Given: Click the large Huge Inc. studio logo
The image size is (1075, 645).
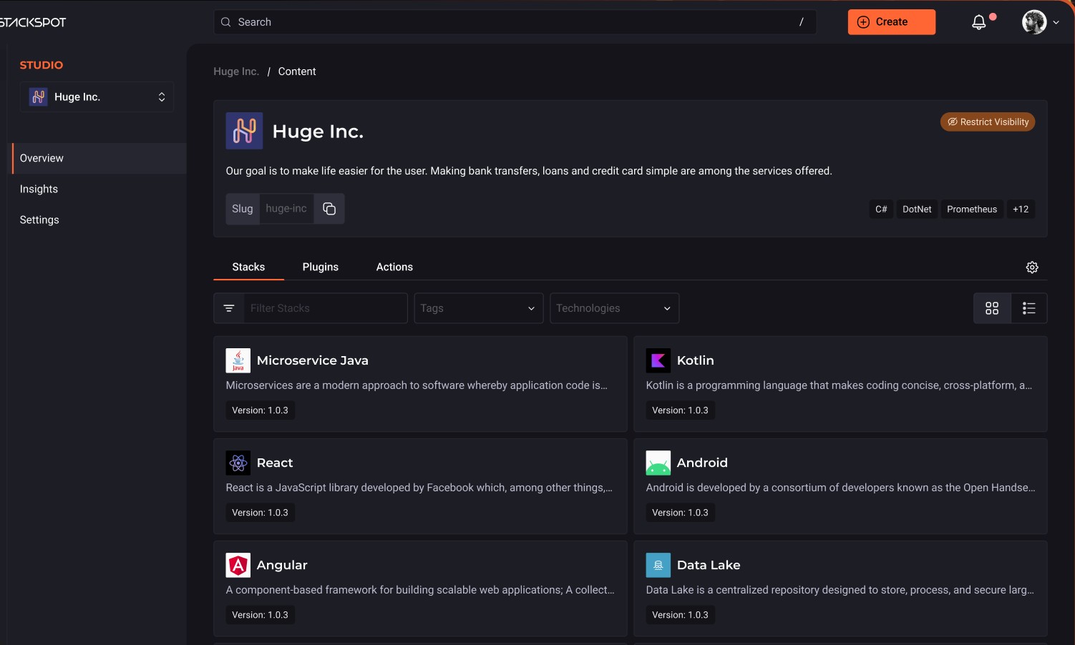Looking at the screenshot, I should pos(244,131).
